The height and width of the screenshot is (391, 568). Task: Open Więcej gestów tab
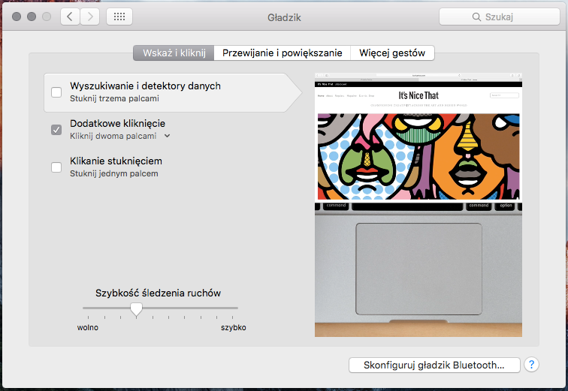point(392,53)
